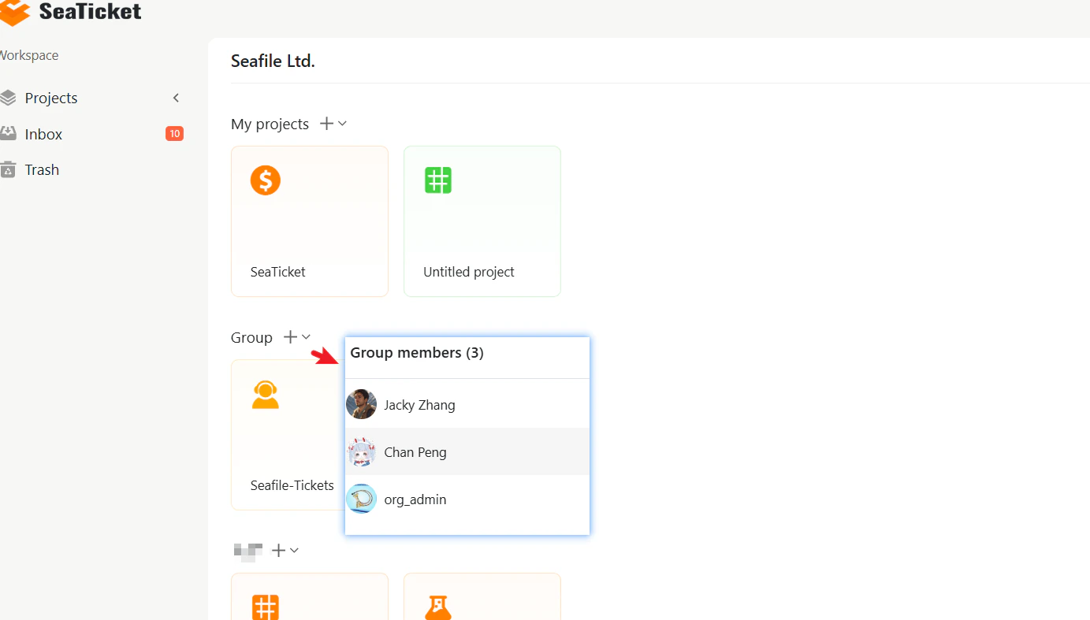Click the plus icon next to Group
Image resolution: width=1090 pixels, height=620 pixels.
[x=290, y=337]
